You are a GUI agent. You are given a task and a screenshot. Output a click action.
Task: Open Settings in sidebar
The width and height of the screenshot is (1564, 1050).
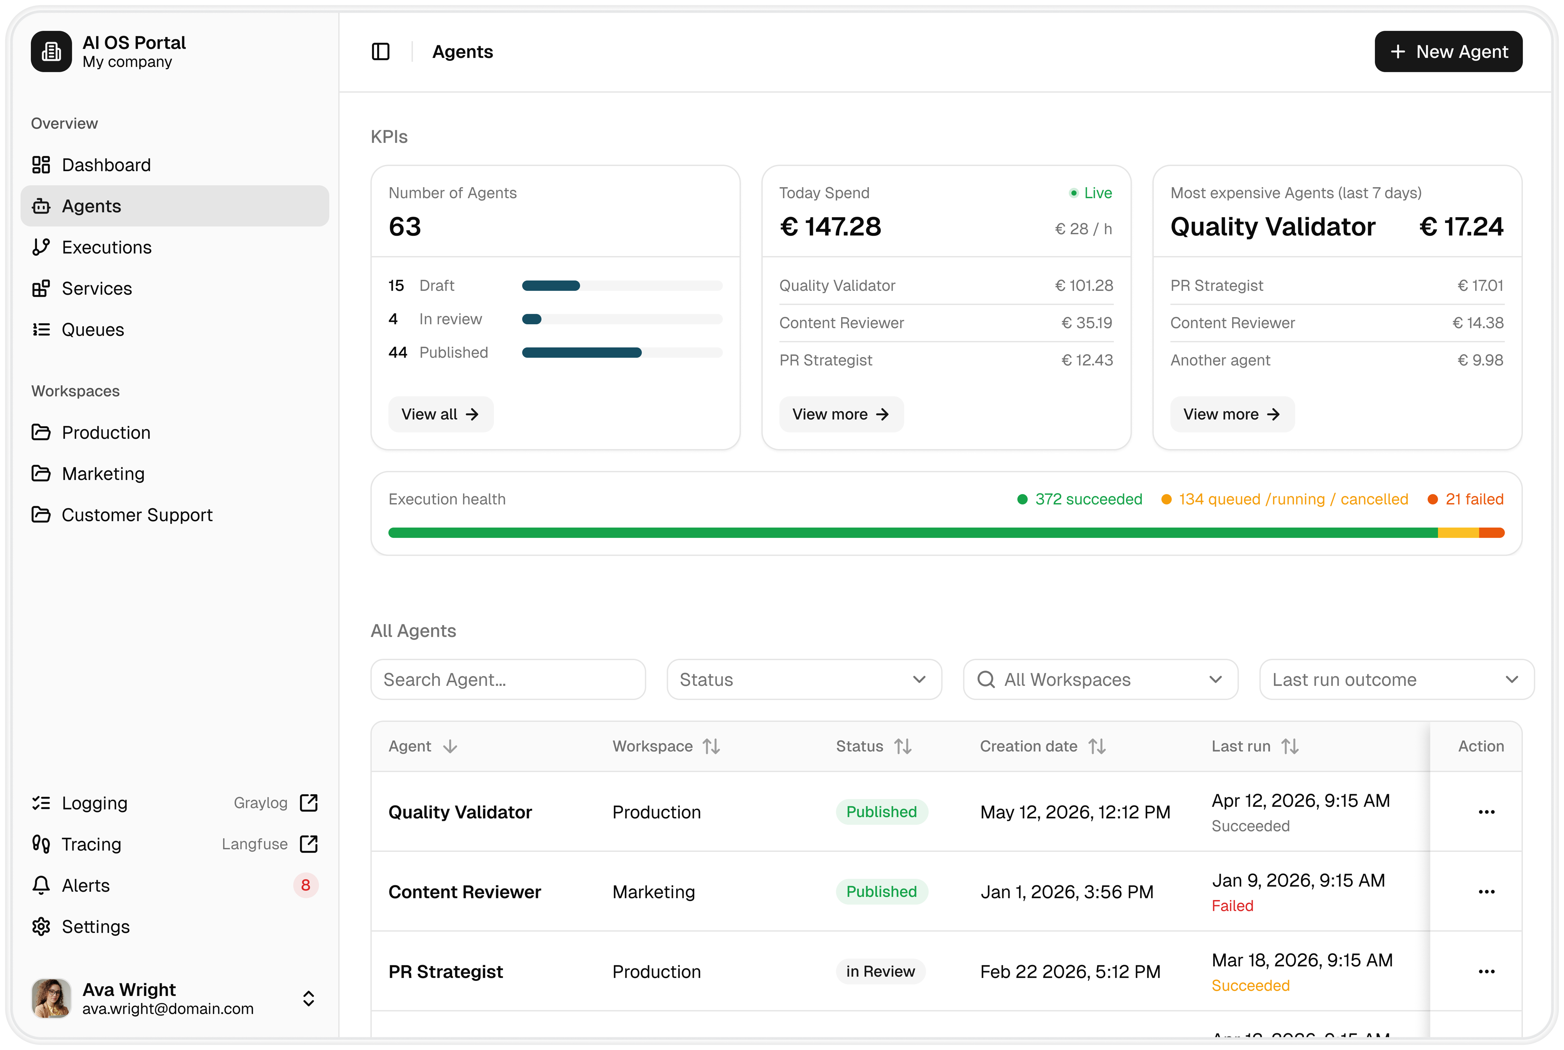175,927
